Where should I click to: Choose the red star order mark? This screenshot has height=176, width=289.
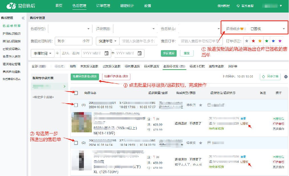253,41
